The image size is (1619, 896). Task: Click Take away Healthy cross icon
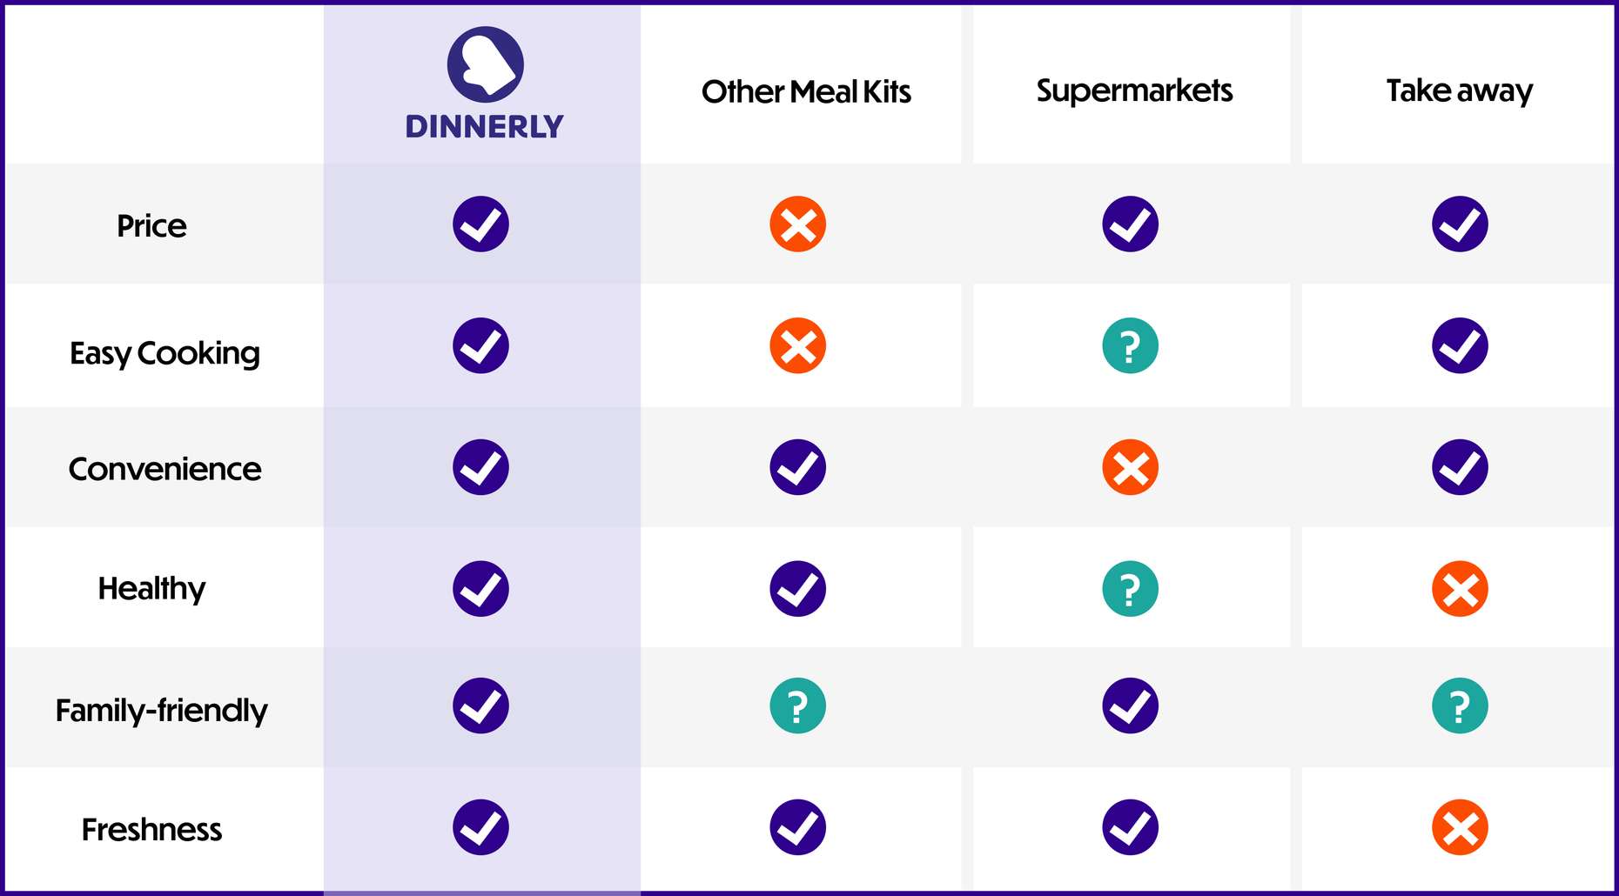tap(1460, 589)
